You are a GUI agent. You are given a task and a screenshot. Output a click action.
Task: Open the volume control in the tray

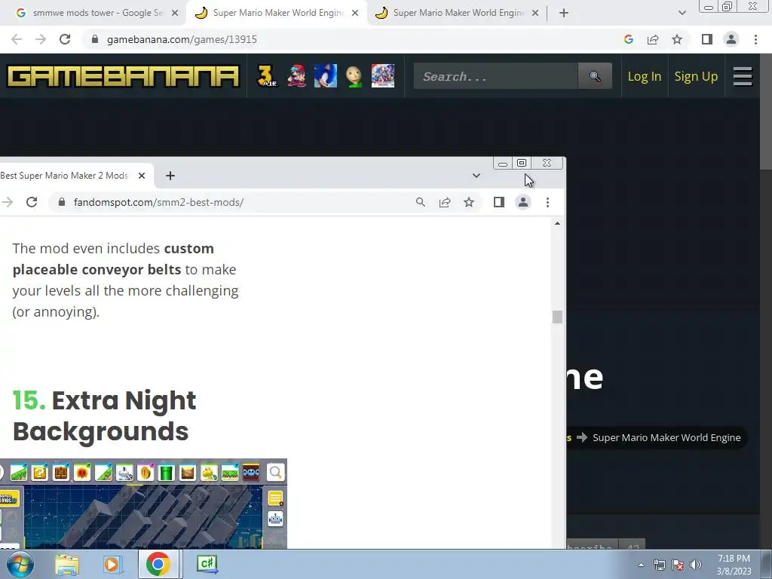click(x=696, y=565)
